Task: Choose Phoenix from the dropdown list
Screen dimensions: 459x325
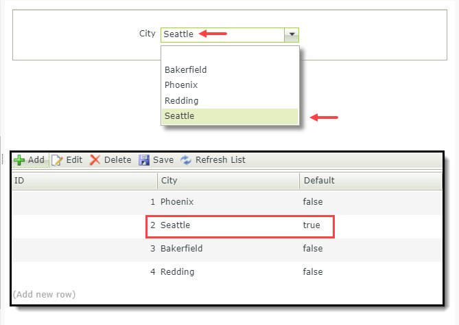Action: (230, 85)
